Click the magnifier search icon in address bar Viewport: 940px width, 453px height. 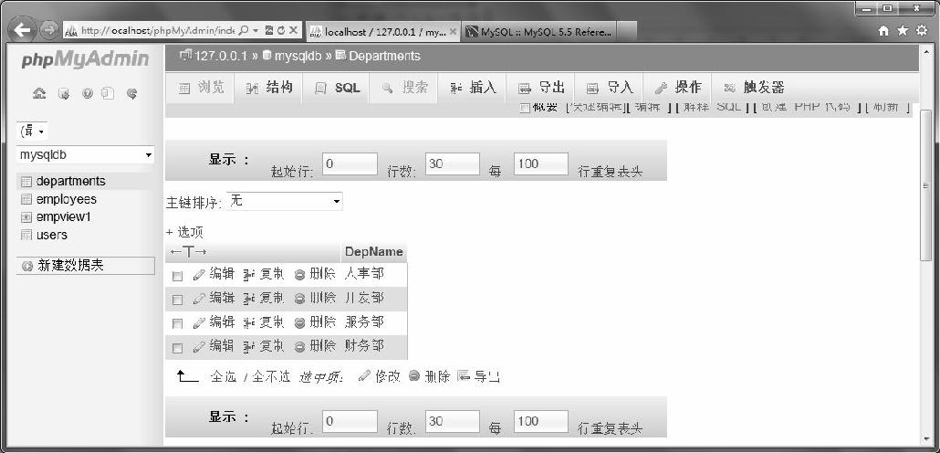tap(244, 30)
